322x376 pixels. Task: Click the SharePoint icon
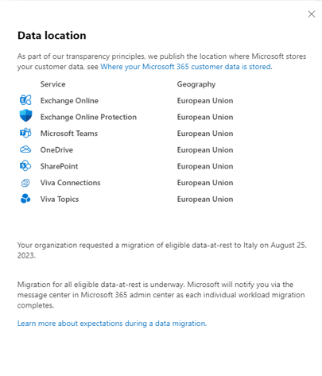25,166
